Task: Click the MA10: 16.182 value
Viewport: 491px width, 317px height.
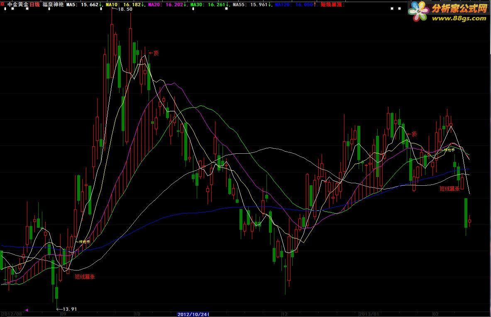Action: coord(123,5)
